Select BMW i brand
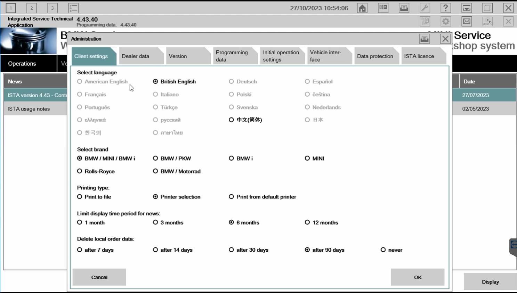Viewport: 517px width, 293px height. tap(241, 158)
